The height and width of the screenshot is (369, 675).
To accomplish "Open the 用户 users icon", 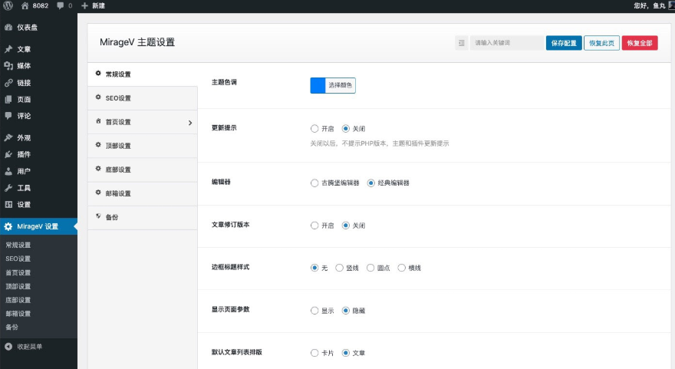I will 8,171.
